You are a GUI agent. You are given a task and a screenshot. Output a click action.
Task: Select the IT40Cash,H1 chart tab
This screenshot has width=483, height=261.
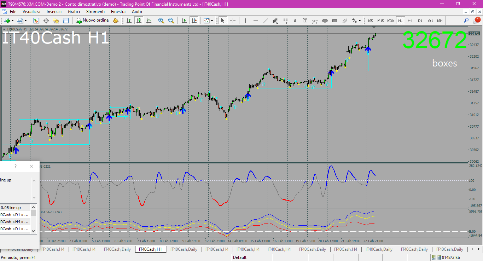(151, 249)
